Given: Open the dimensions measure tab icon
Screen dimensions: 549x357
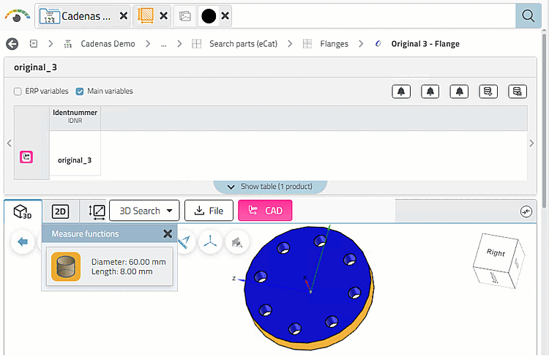Looking at the screenshot, I should pyautogui.click(x=97, y=211).
